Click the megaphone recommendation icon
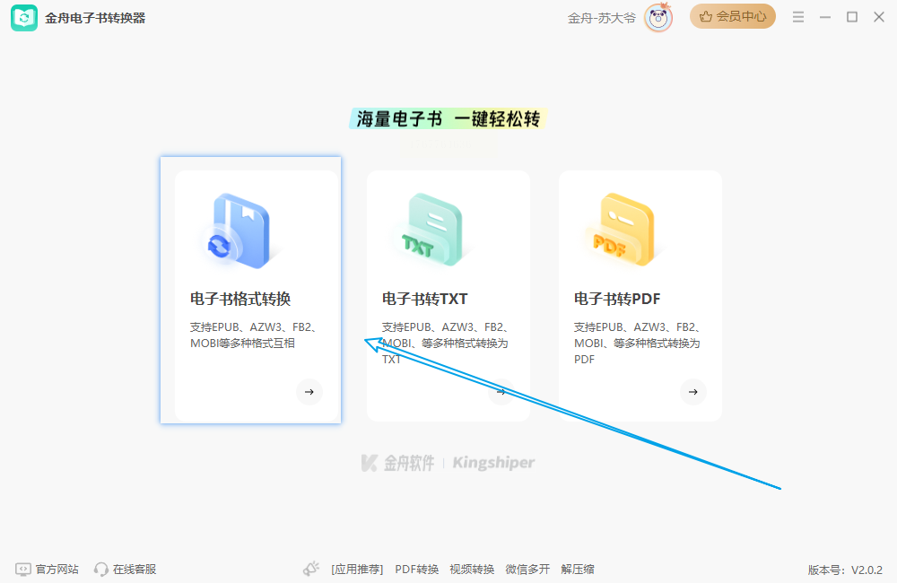This screenshot has height=583, width=897. 311,569
